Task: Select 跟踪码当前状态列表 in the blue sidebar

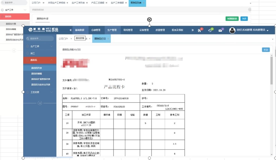Action: pyautogui.click(x=41, y=85)
